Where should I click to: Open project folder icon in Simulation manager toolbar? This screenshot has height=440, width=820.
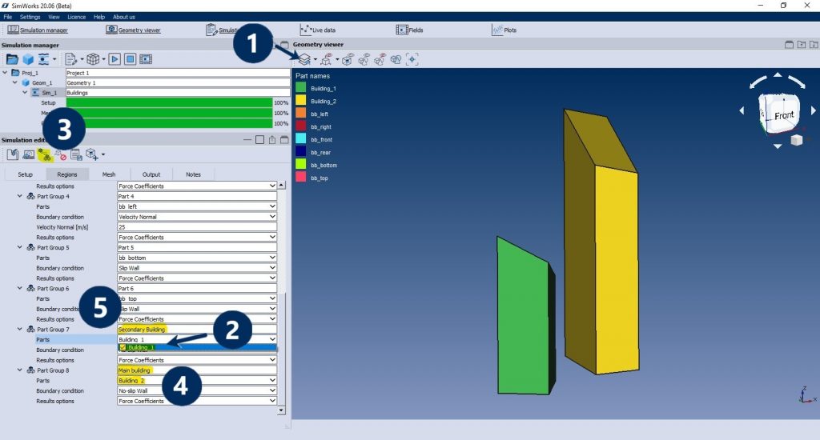(12, 59)
